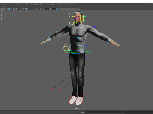Open the Windows menu
Image resolution: width=153 pixels, height=114 pixels.
click(6, 4)
